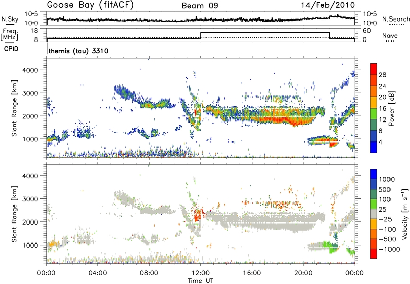The height and width of the screenshot is (284, 410).
Task: Pick the bottom red segment of the velocity colorbar
Action: (x=374, y=254)
